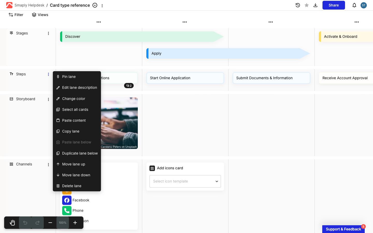Open the comments badge showing 2
The image size is (373, 233).
point(129,86)
